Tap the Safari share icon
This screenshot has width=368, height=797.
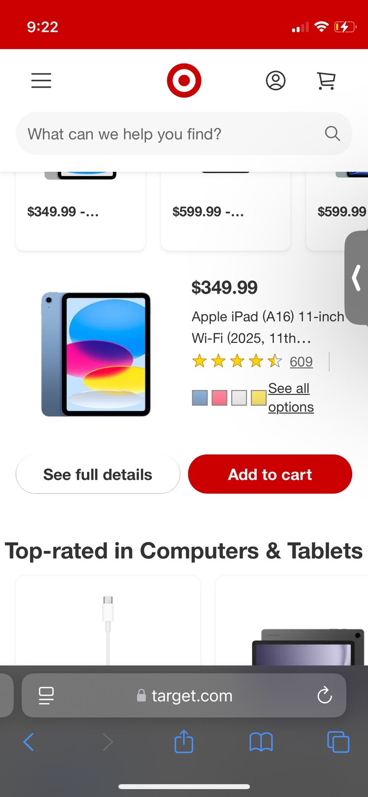point(184,742)
